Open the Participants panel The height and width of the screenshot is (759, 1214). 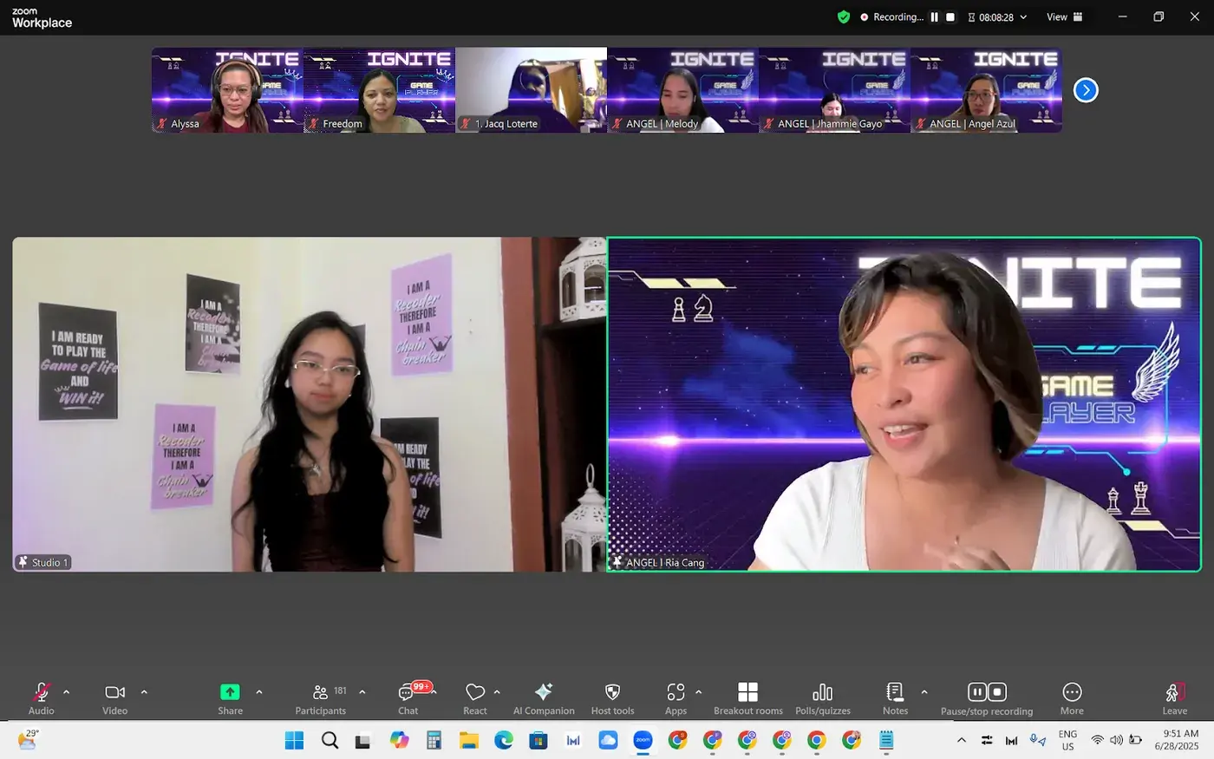321,698
